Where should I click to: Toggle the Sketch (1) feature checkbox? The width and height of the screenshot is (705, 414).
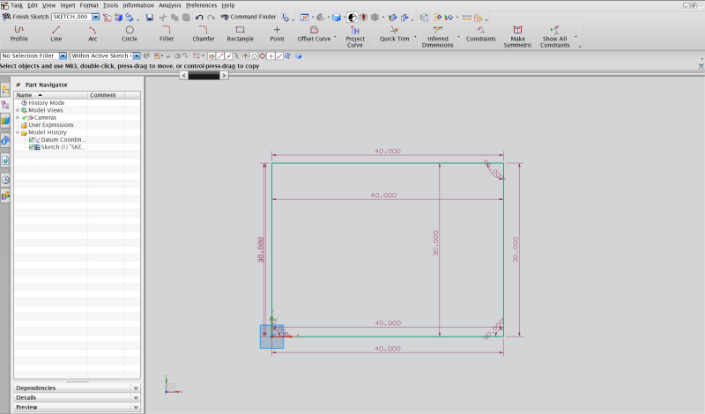pyautogui.click(x=31, y=147)
